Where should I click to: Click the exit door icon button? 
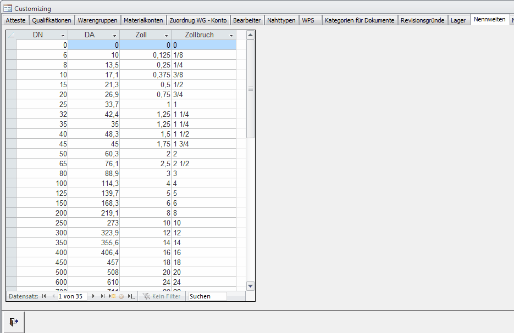click(x=13, y=322)
